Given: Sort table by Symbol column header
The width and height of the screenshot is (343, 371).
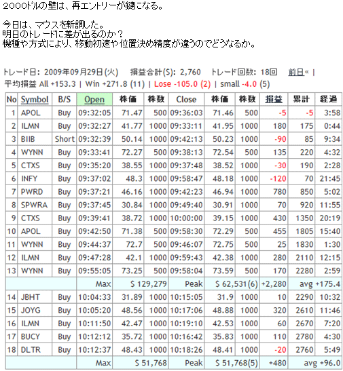Looking at the screenshot, I should (x=35, y=100).
